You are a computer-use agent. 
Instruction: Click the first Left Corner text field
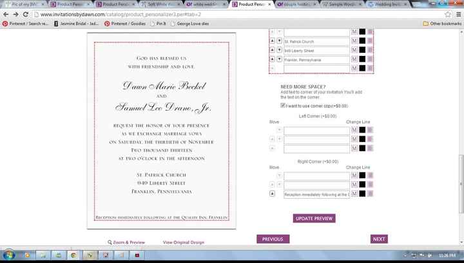tap(316, 131)
